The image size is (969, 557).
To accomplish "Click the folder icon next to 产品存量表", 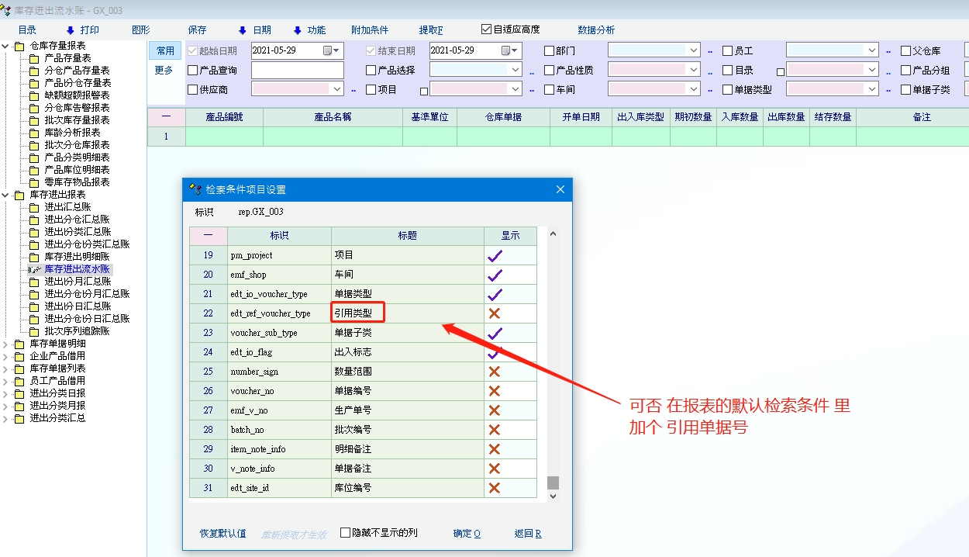I will (x=34, y=58).
